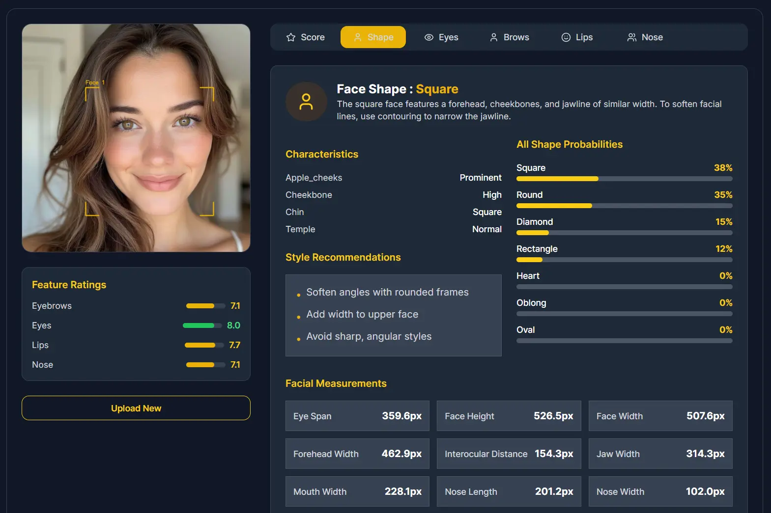Click the person icon beside Brows
This screenshot has height=513, width=771.
click(494, 37)
